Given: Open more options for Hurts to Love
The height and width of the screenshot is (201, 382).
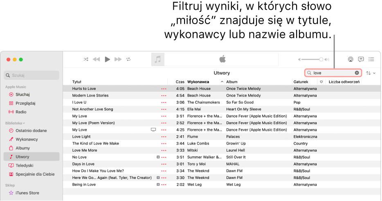Looking at the screenshot, I should (x=164, y=89).
